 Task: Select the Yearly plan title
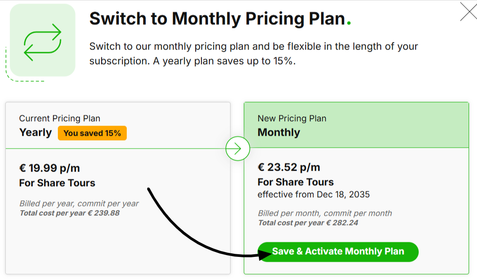35,132
